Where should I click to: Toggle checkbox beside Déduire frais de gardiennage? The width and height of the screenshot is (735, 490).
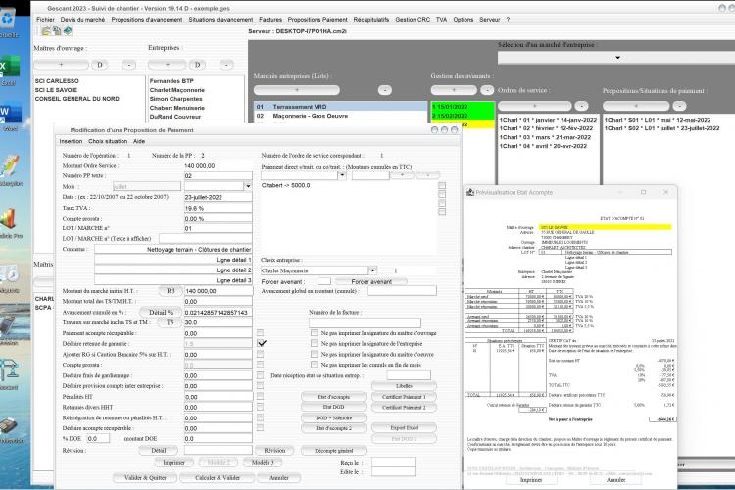tap(260, 375)
